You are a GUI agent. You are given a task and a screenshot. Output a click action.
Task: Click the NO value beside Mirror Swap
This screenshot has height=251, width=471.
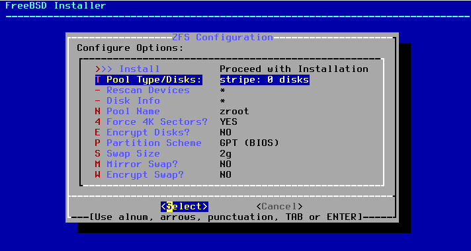coord(226,164)
